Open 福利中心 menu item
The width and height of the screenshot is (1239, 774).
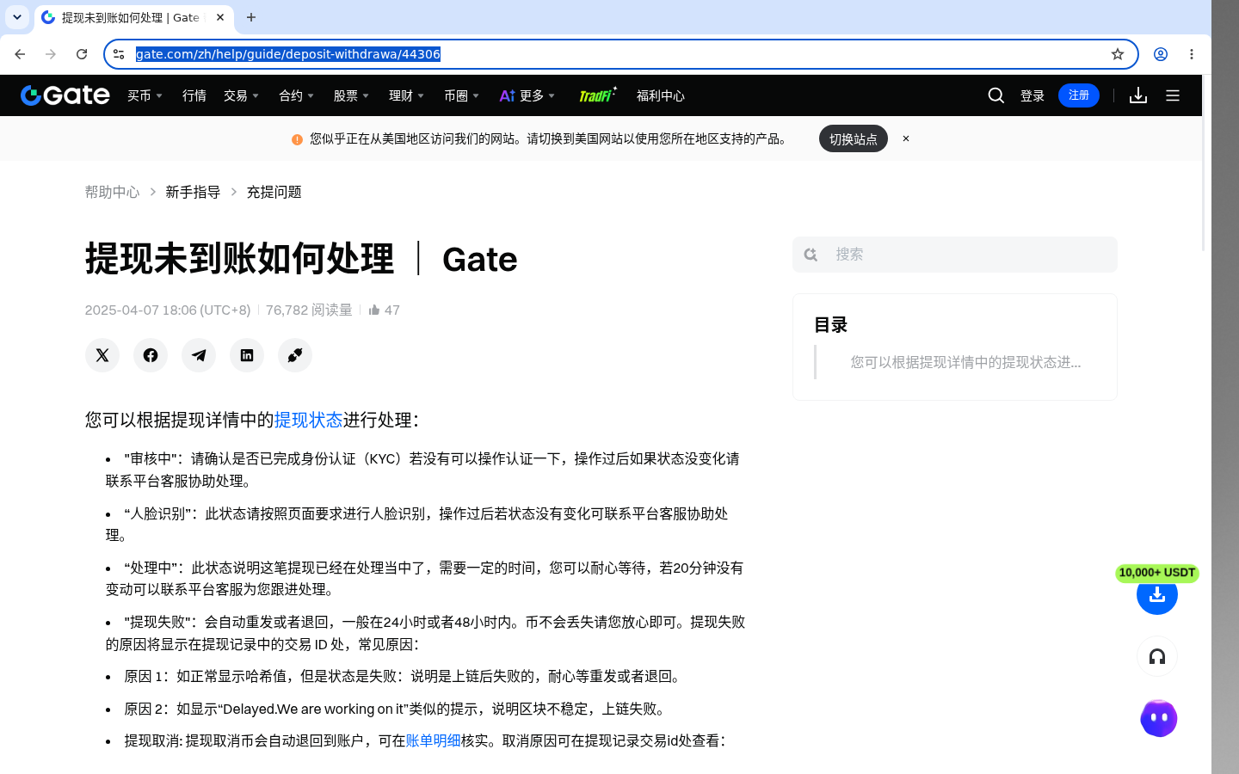661,95
